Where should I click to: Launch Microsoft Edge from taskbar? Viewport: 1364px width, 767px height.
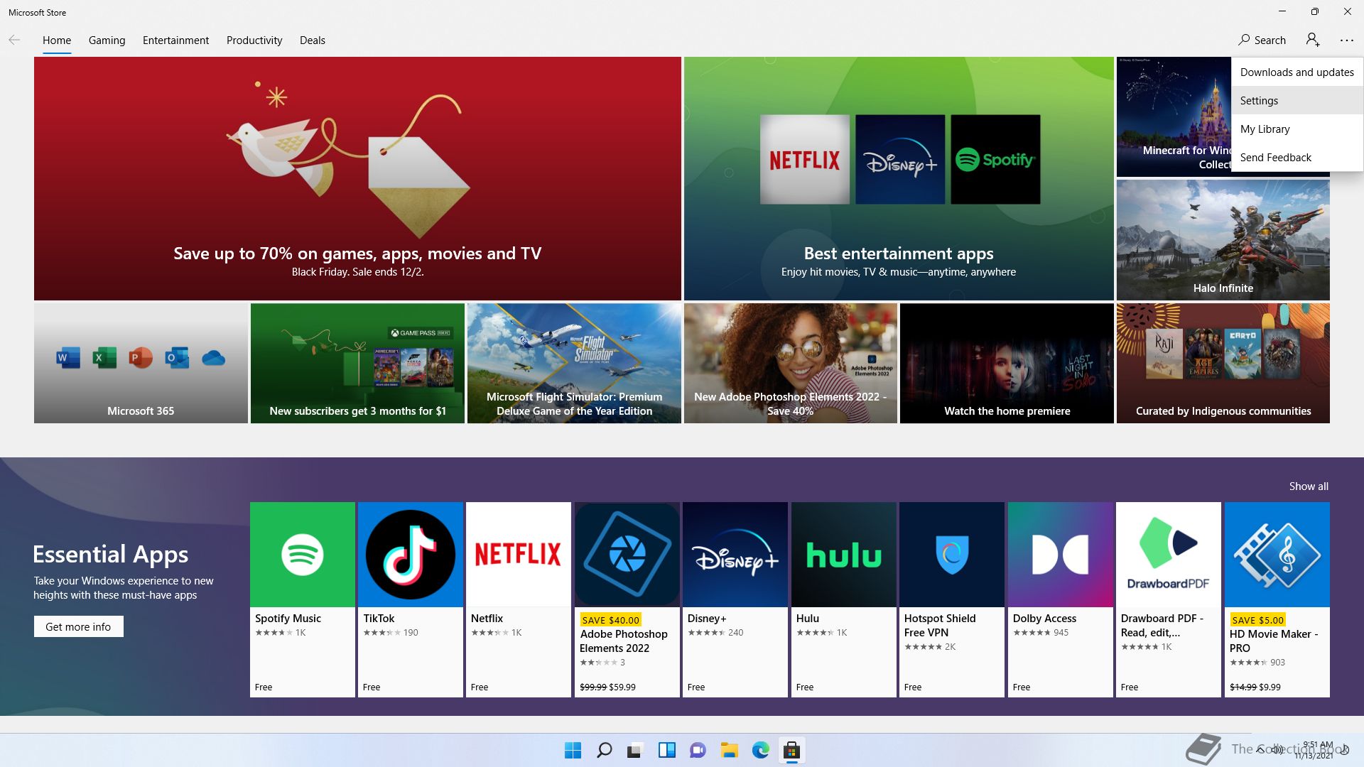pos(760,750)
